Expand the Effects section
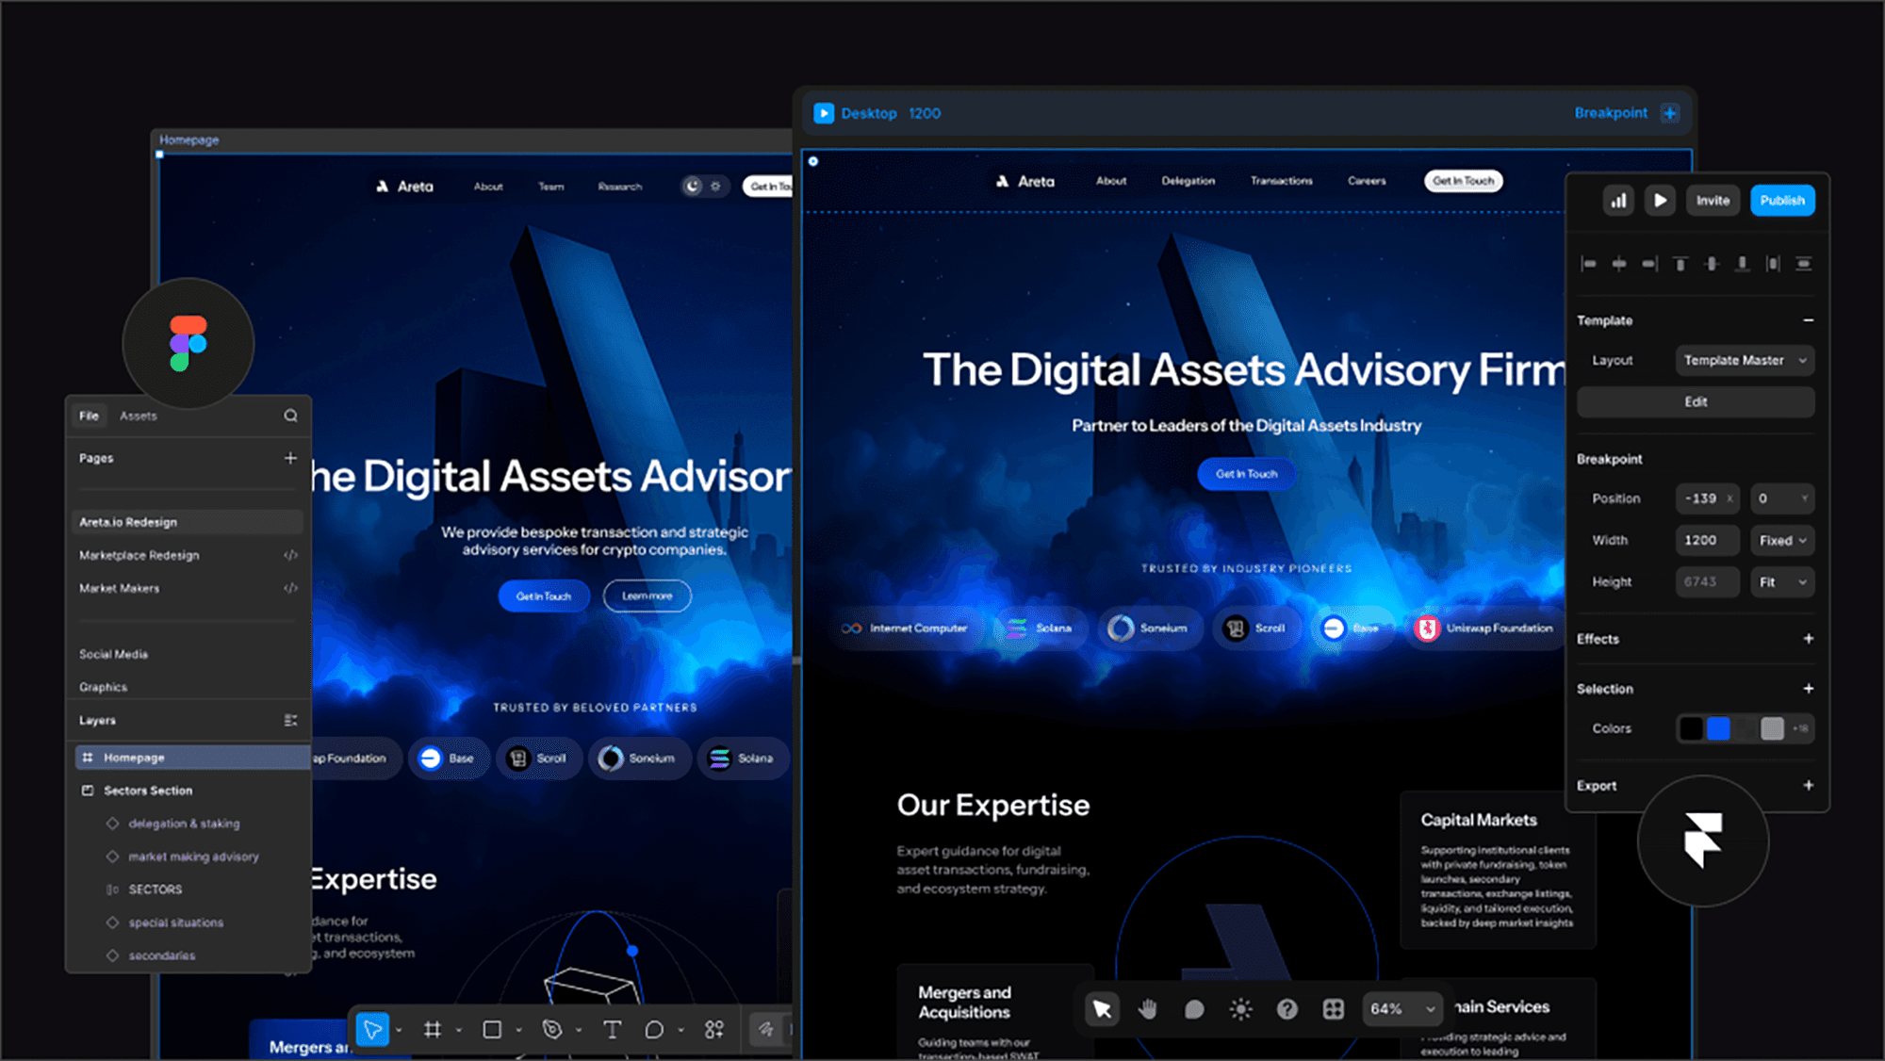 tap(1810, 639)
